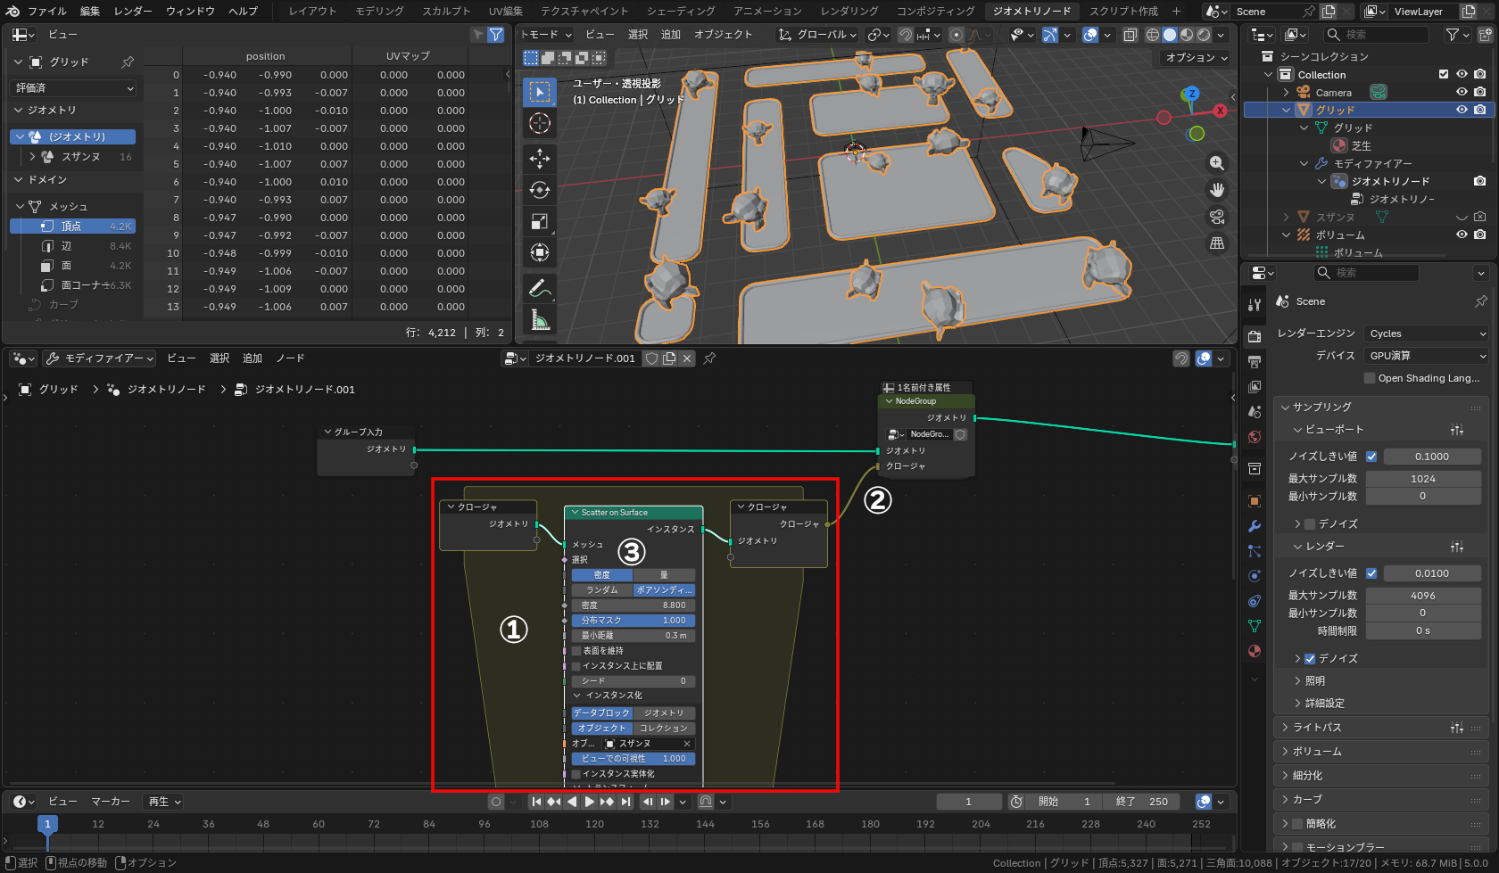Select the 3D Cursor tool
Viewport: 1499px width, 873px height.
pos(540,123)
